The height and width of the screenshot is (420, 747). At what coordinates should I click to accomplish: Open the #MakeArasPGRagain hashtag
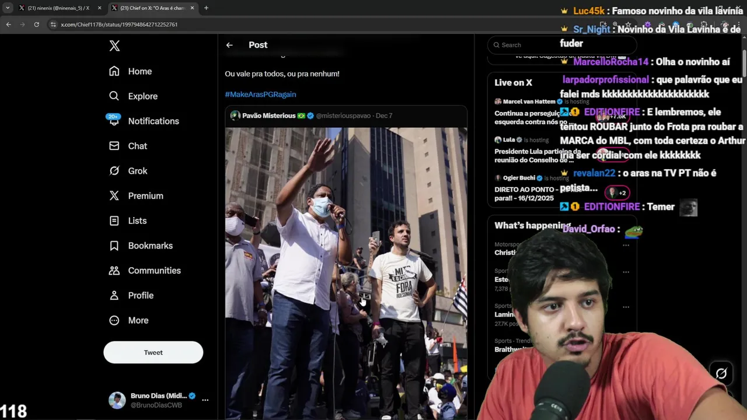point(260,94)
